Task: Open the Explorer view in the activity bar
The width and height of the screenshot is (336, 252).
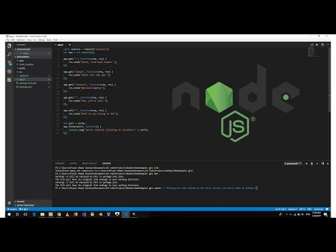Action: (x=9, y=45)
